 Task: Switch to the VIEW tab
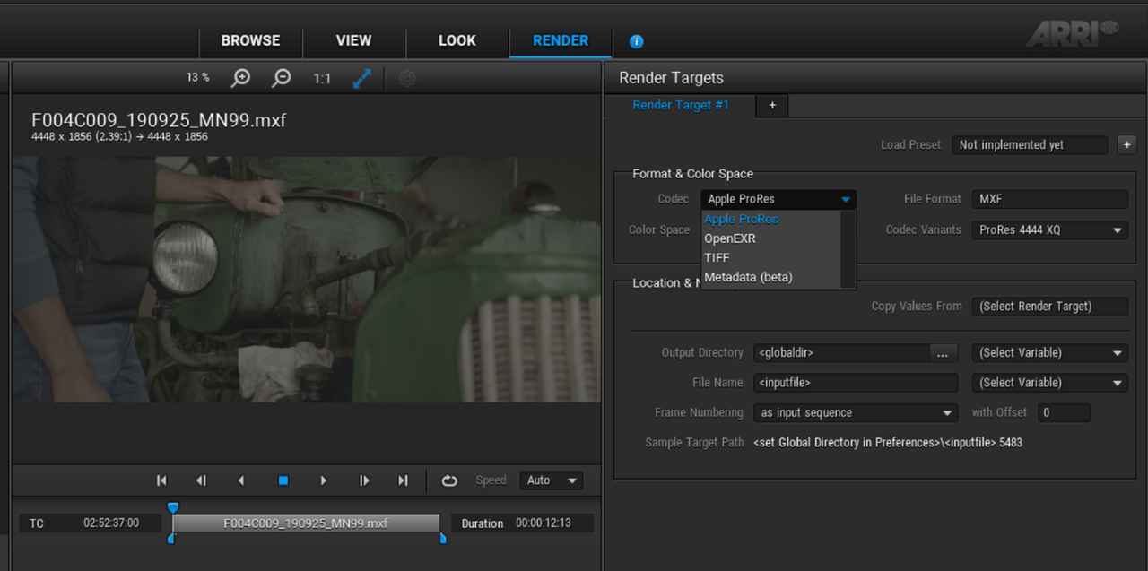tap(353, 40)
